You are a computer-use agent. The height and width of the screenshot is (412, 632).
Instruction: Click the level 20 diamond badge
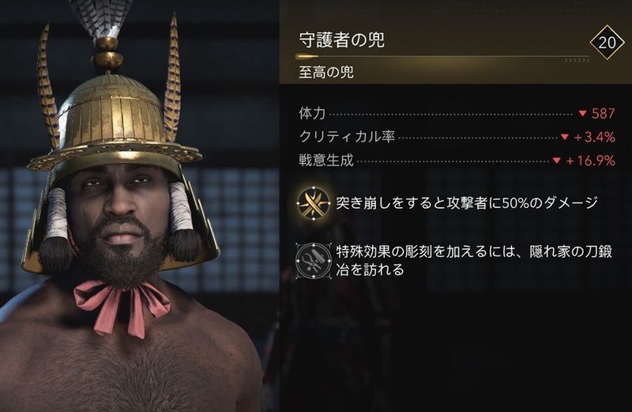coord(607,43)
